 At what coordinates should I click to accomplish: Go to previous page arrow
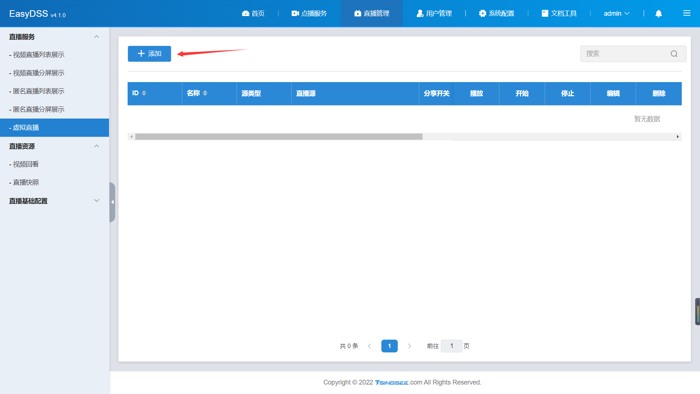pyautogui.click(x=369, y=346)
